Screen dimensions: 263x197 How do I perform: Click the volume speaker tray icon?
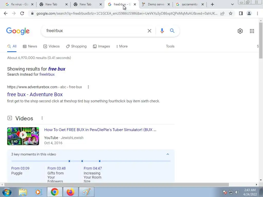click(x=237, y=192)
